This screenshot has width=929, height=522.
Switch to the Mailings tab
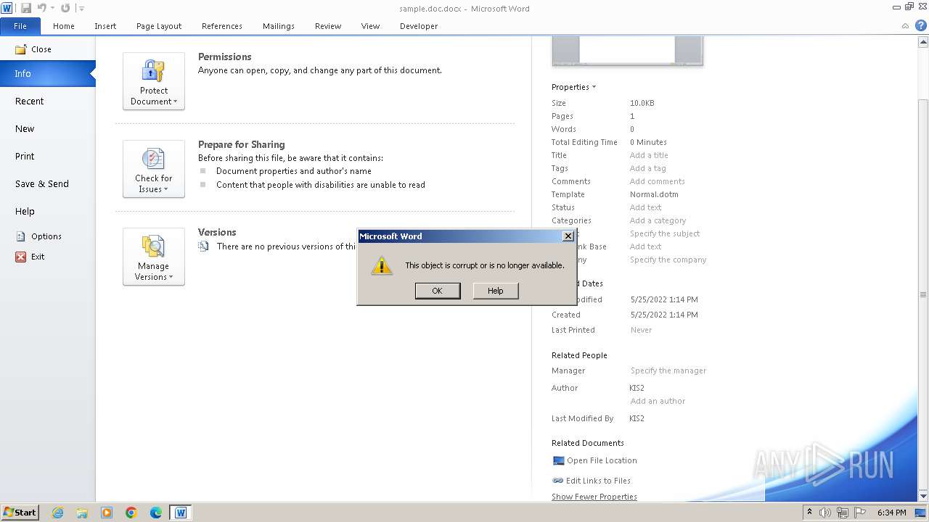(279, 26)
